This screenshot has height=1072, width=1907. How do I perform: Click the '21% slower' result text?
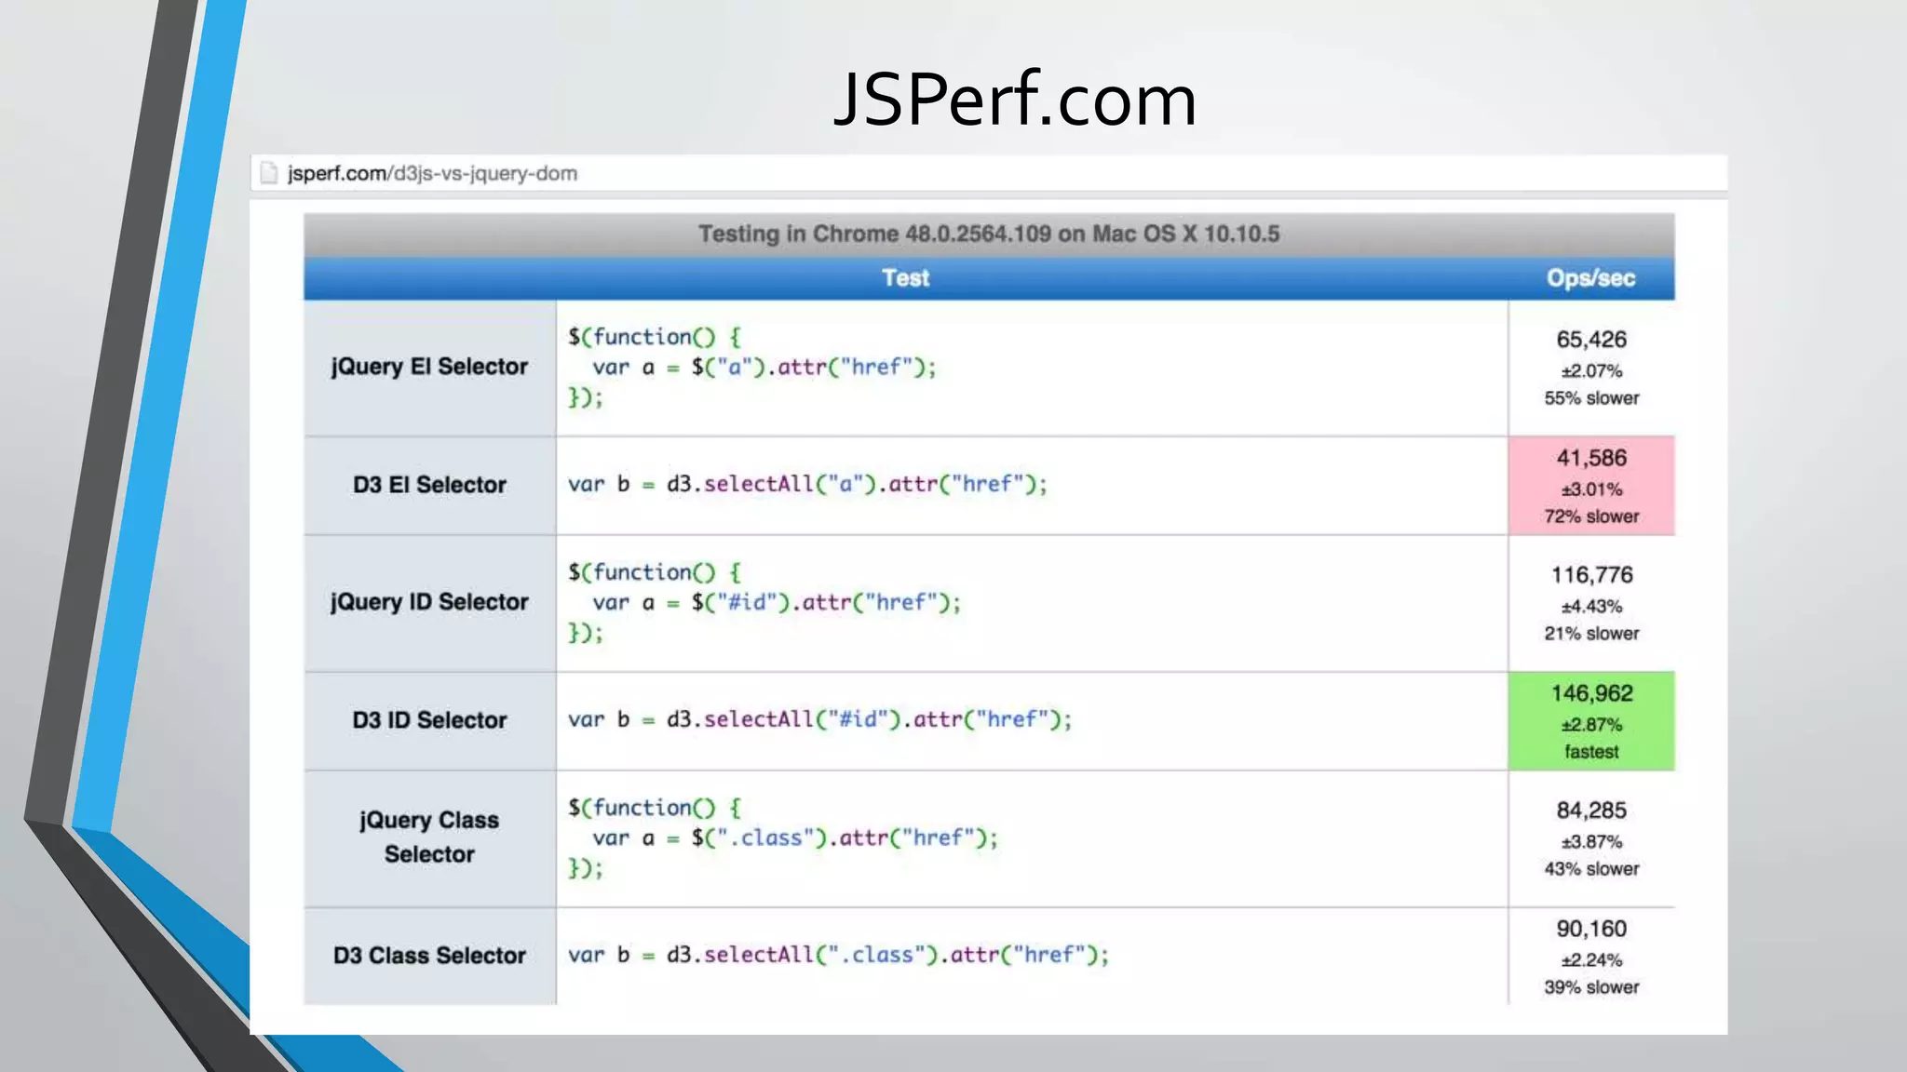click(1591, 634)
